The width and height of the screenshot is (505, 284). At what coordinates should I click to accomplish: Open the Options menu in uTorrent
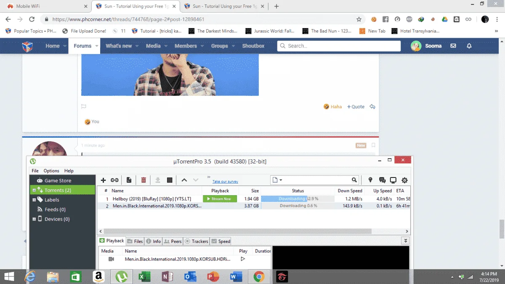coord(51,171)
